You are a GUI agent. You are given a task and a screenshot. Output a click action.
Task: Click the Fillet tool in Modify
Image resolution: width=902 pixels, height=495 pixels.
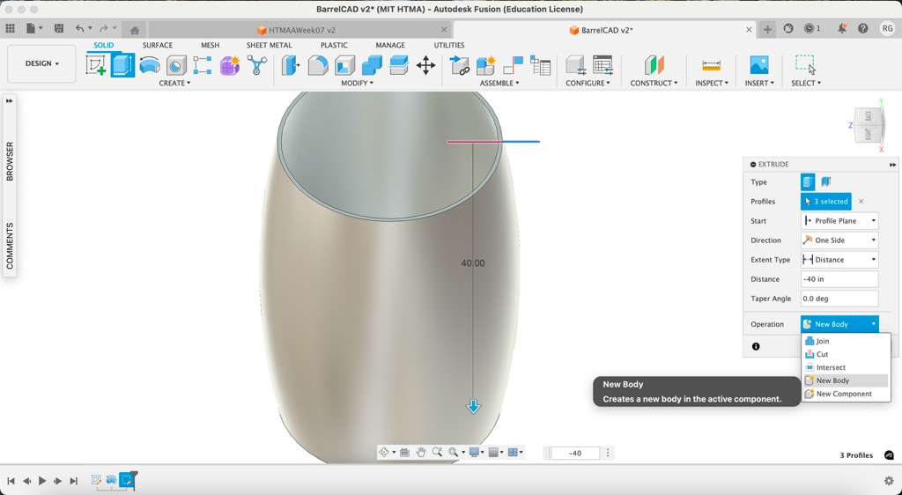317,65
